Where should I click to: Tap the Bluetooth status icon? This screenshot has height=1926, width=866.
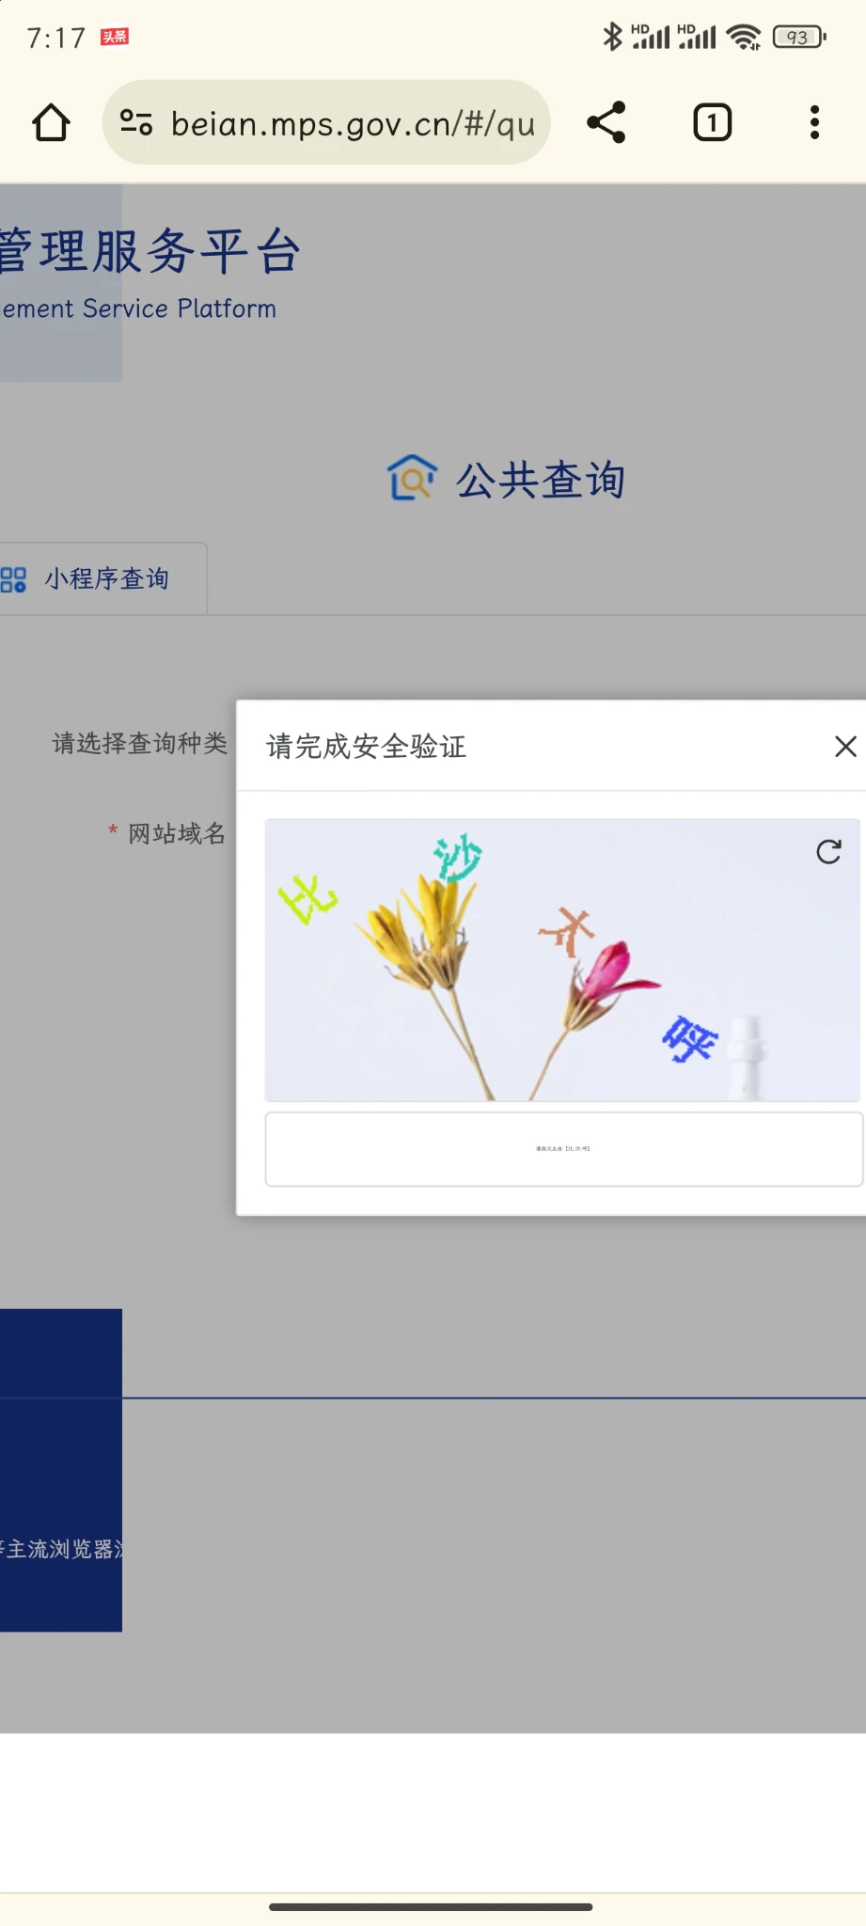coord(612,37)
